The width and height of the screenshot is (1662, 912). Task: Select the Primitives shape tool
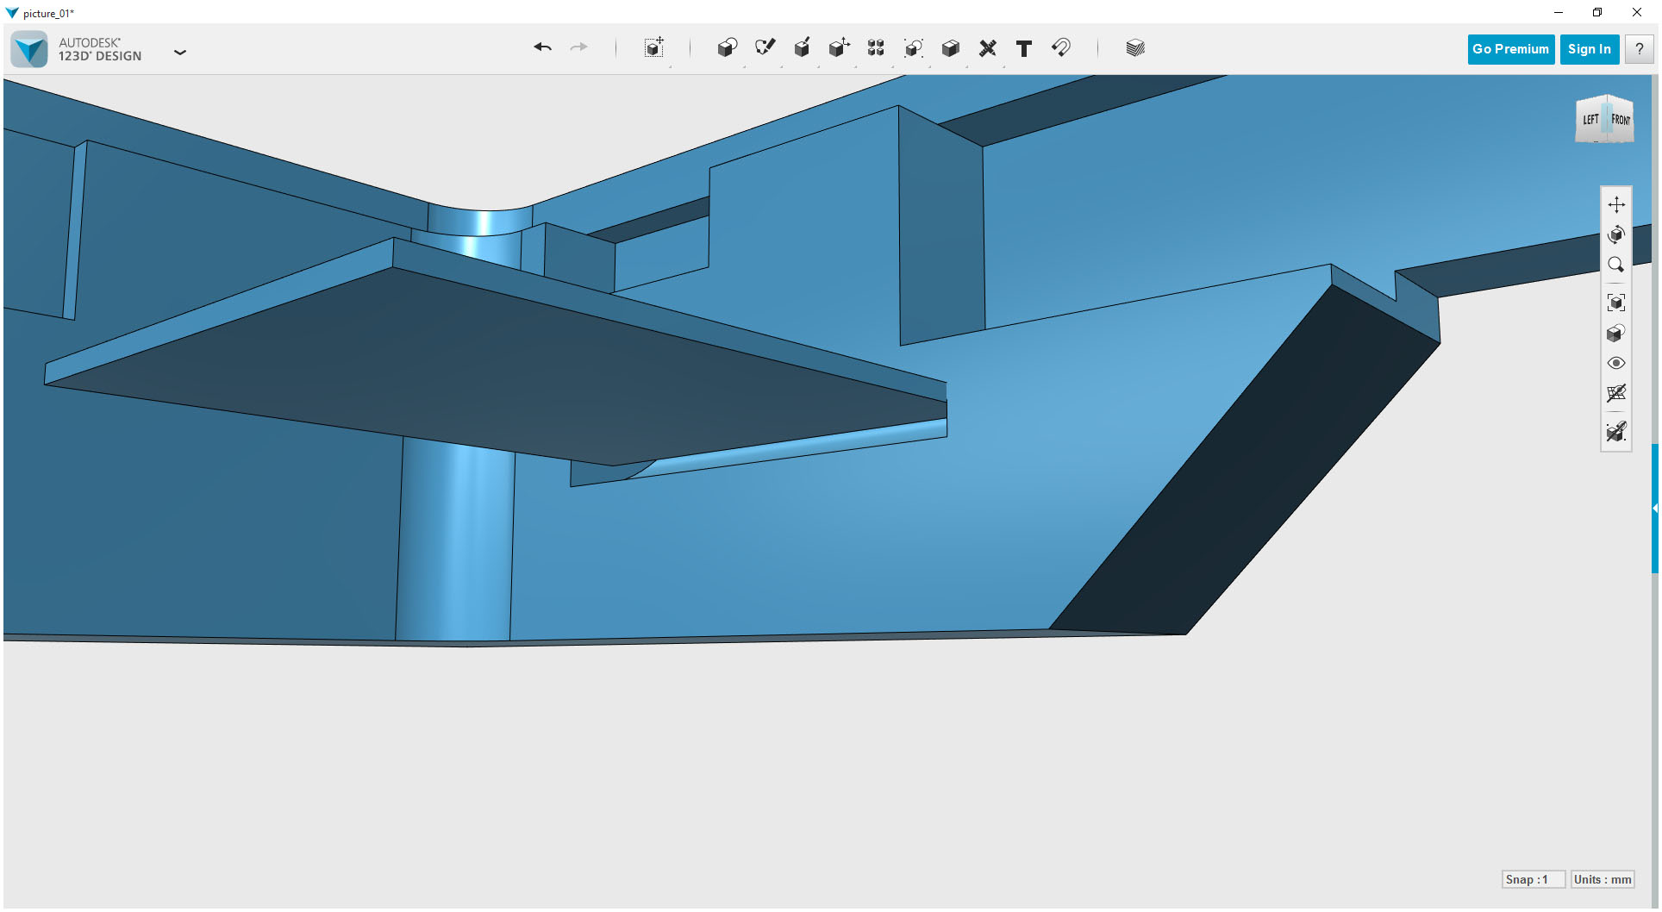[x=727, y=48]
